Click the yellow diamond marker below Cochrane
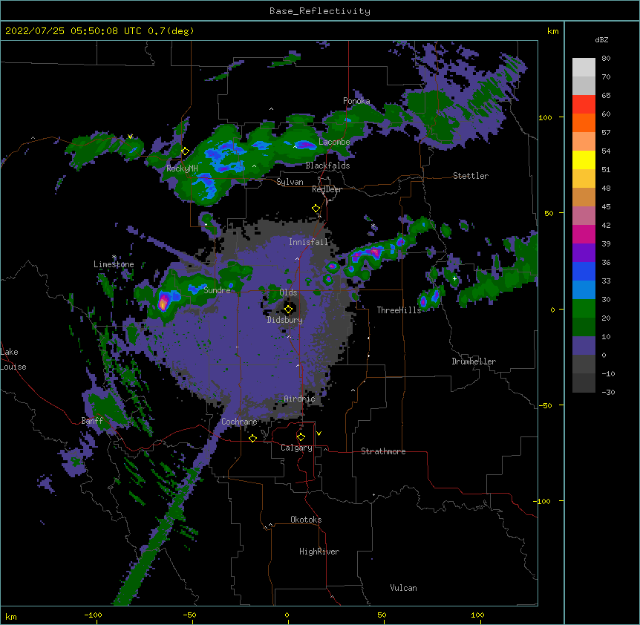Screen dimensions: 640x625 click(x=252, y=438)
